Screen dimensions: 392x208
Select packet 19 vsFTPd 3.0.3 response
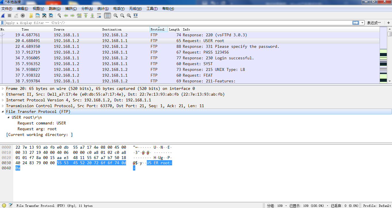(x=190, y=35)
